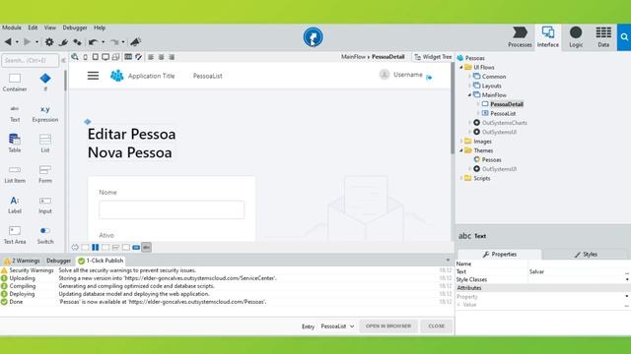Open the Module menu
The height and width of the screenshot is (354, 631).
coord(12,28)
